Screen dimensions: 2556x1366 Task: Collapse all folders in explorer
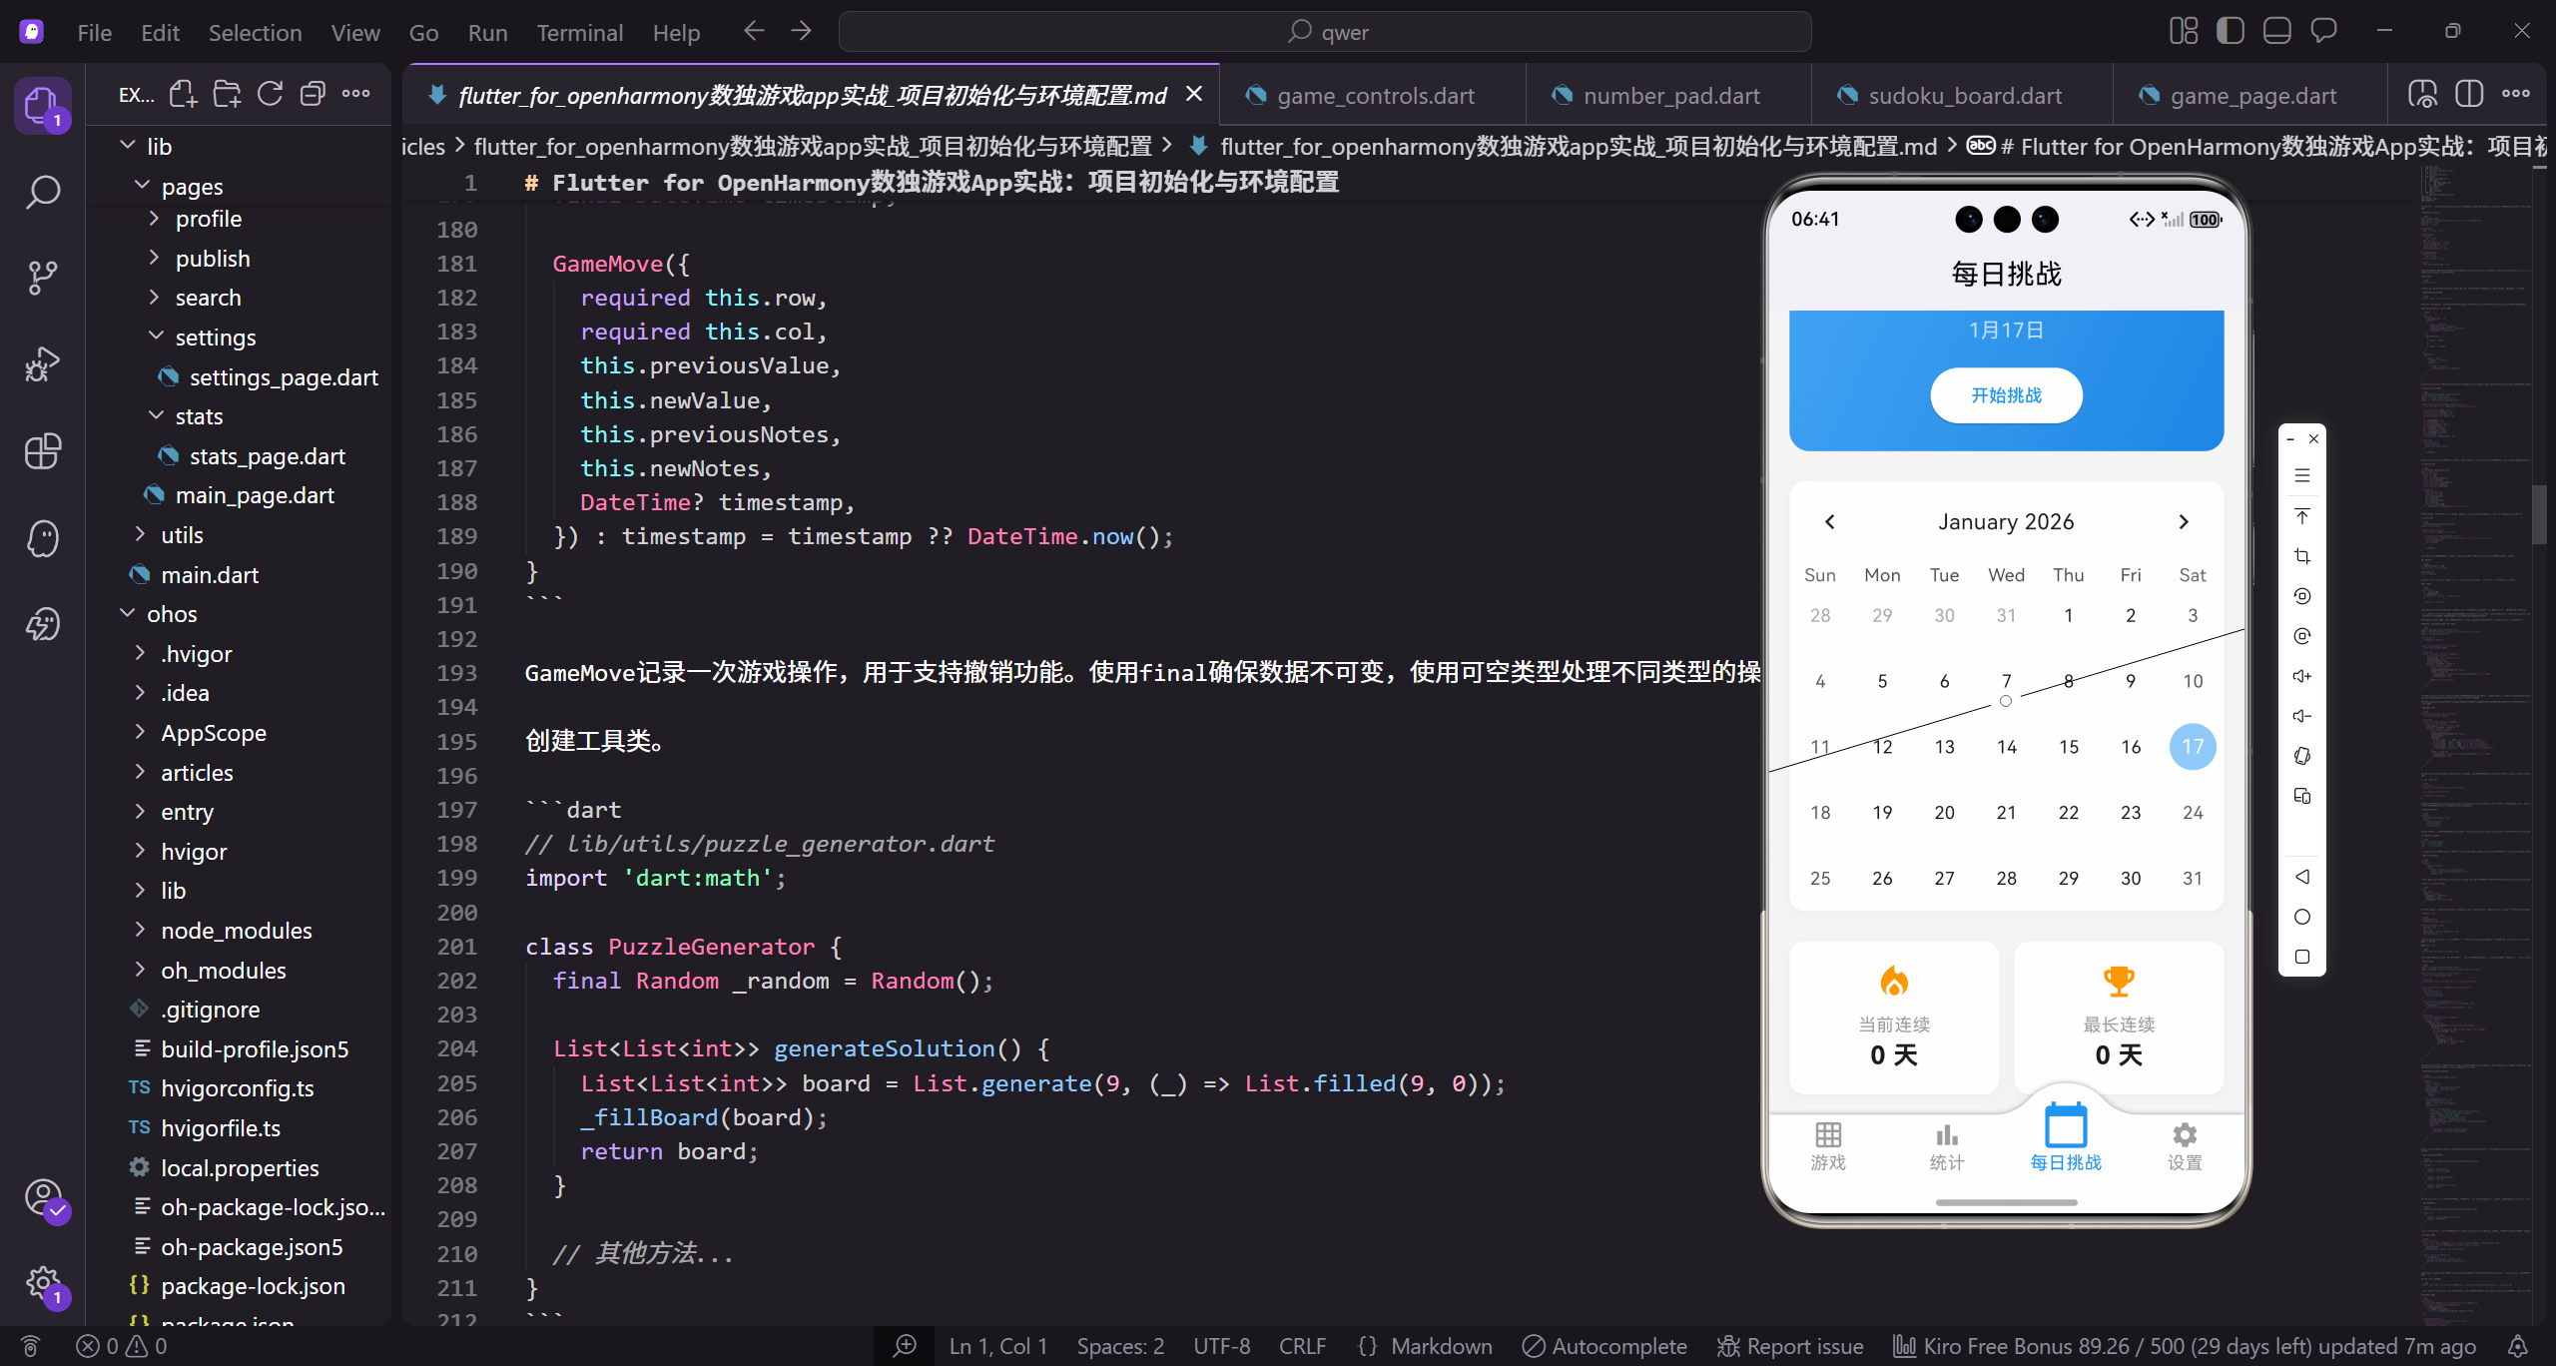pos(313,95)
